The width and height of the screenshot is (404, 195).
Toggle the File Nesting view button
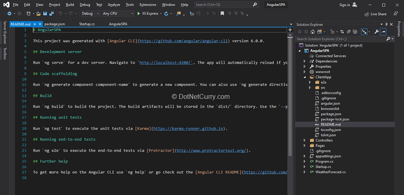click(x=364, y=32)
